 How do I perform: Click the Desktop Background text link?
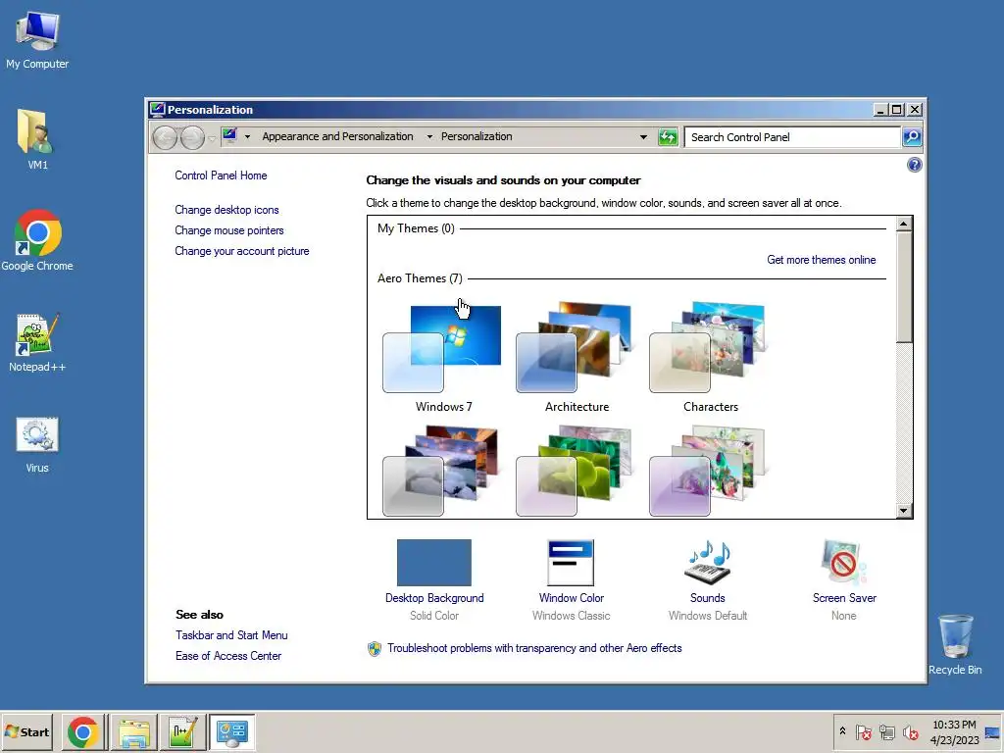point(434,598)
